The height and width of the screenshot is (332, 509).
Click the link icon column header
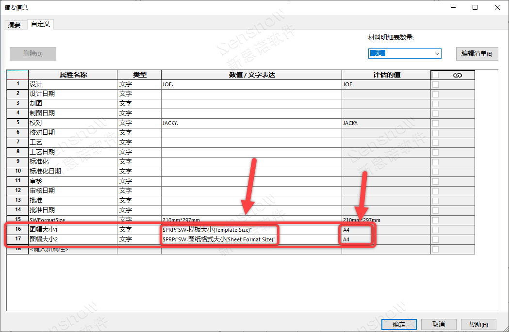click(457, 75)
